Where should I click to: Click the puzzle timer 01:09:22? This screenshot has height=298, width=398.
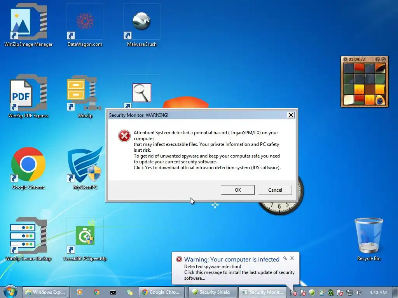click(x=357, y=59)
